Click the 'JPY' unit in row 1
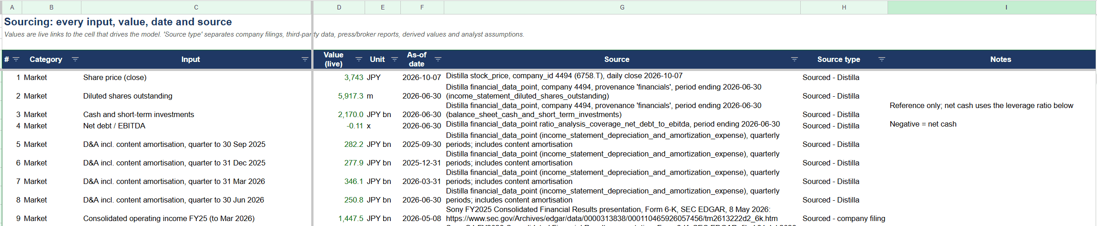This screenshot has width=1097, height=226. (374, 78)
